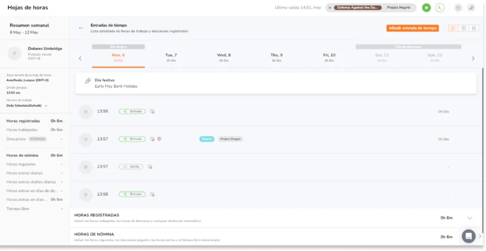Click small play arrow inside activity pill
This screenshot has height=251, width=486.
[330, 8]
